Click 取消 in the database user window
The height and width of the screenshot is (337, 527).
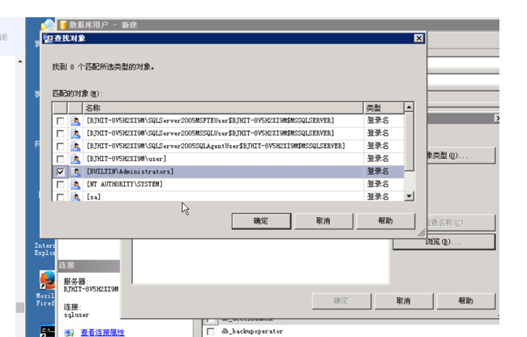point(404,301)
